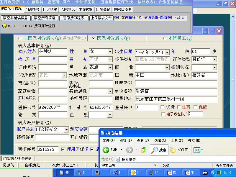Open the browser taskbar item labeled 网
The height and width of the screenshot is (177, 236).
(x=155, y=173)
